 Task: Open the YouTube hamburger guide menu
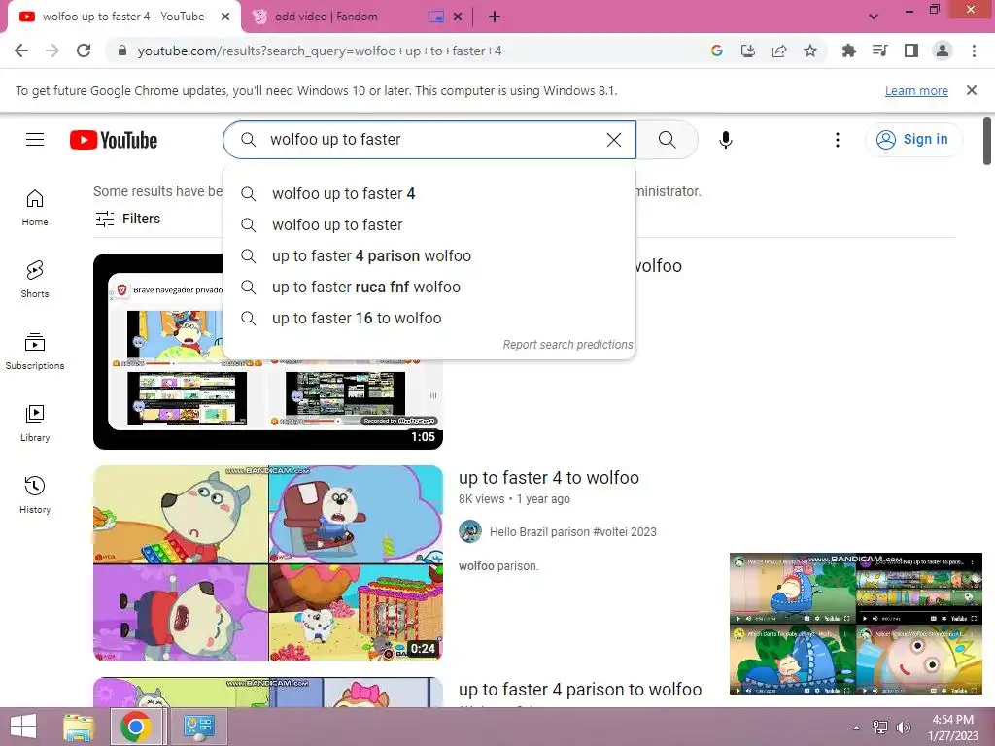coord(35,140)
